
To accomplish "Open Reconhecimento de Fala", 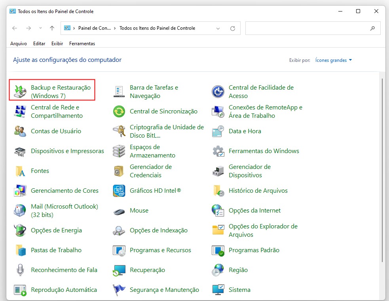I will 64,270.
